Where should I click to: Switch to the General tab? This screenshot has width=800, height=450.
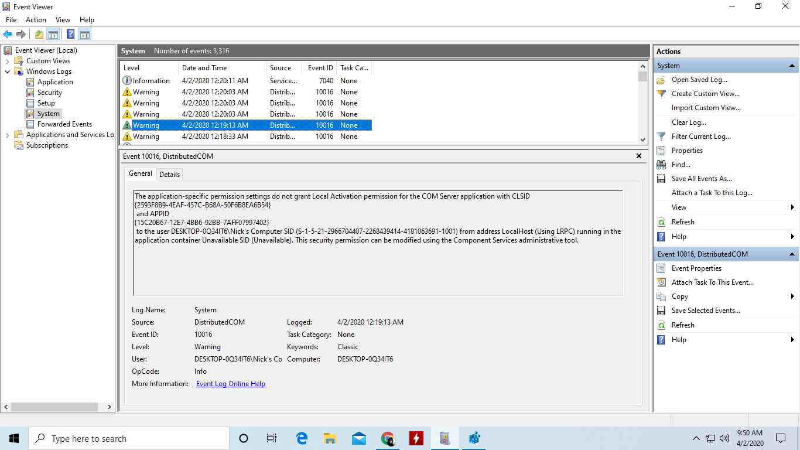click(x=141, y=173)
